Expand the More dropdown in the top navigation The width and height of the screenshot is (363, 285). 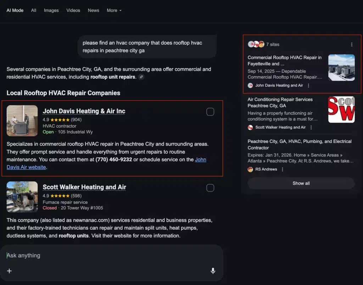(114, 10)
